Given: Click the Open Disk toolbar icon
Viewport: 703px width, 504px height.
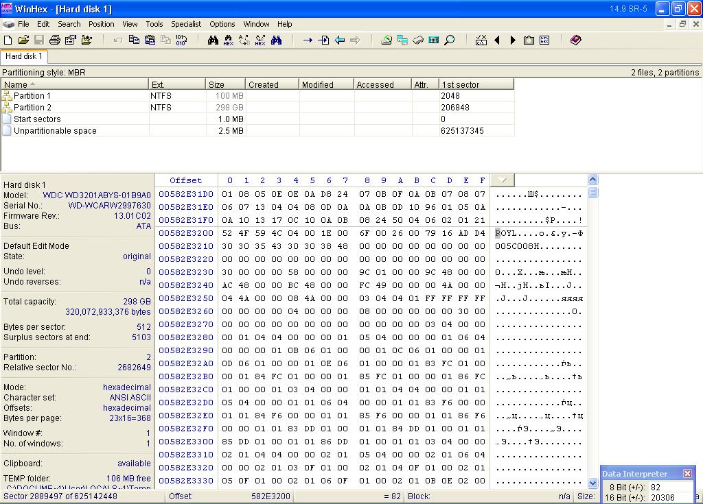Looking at the screenshot, I should (386, 40).
